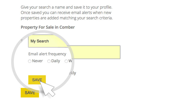Click the white arrow cursor icon

pyautogui.click(x=48, y=88)
